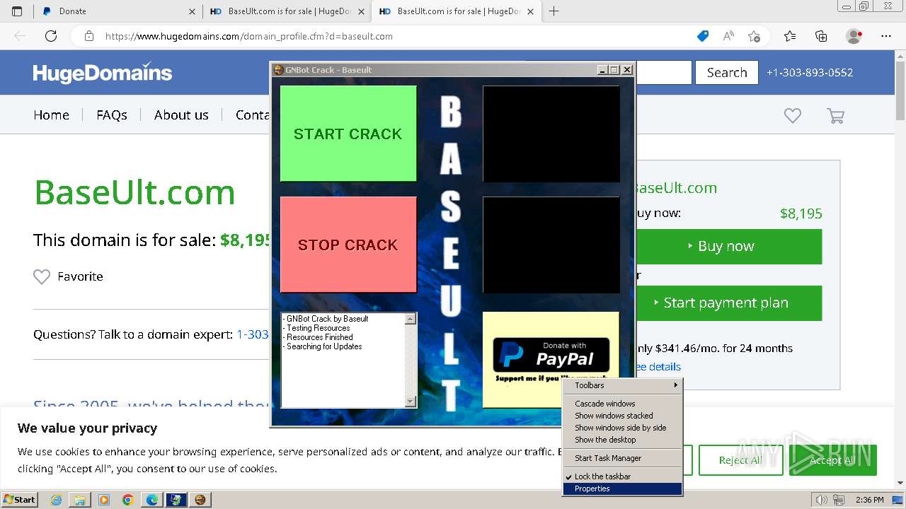
Task: Click the STOP CRACK red button
Action: point(348,245)
